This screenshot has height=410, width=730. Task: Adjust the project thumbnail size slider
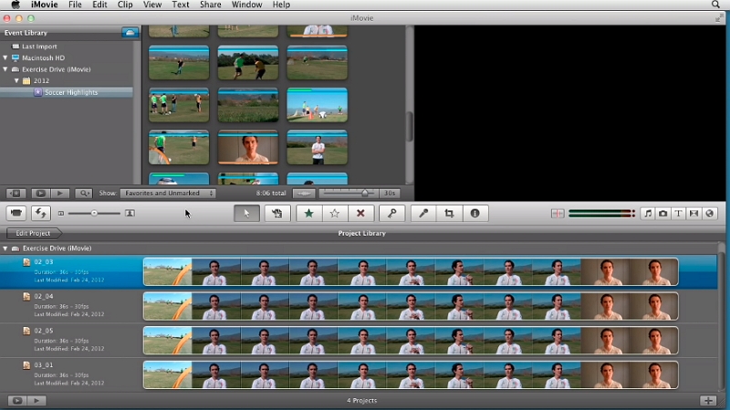(x=94, y=213)
